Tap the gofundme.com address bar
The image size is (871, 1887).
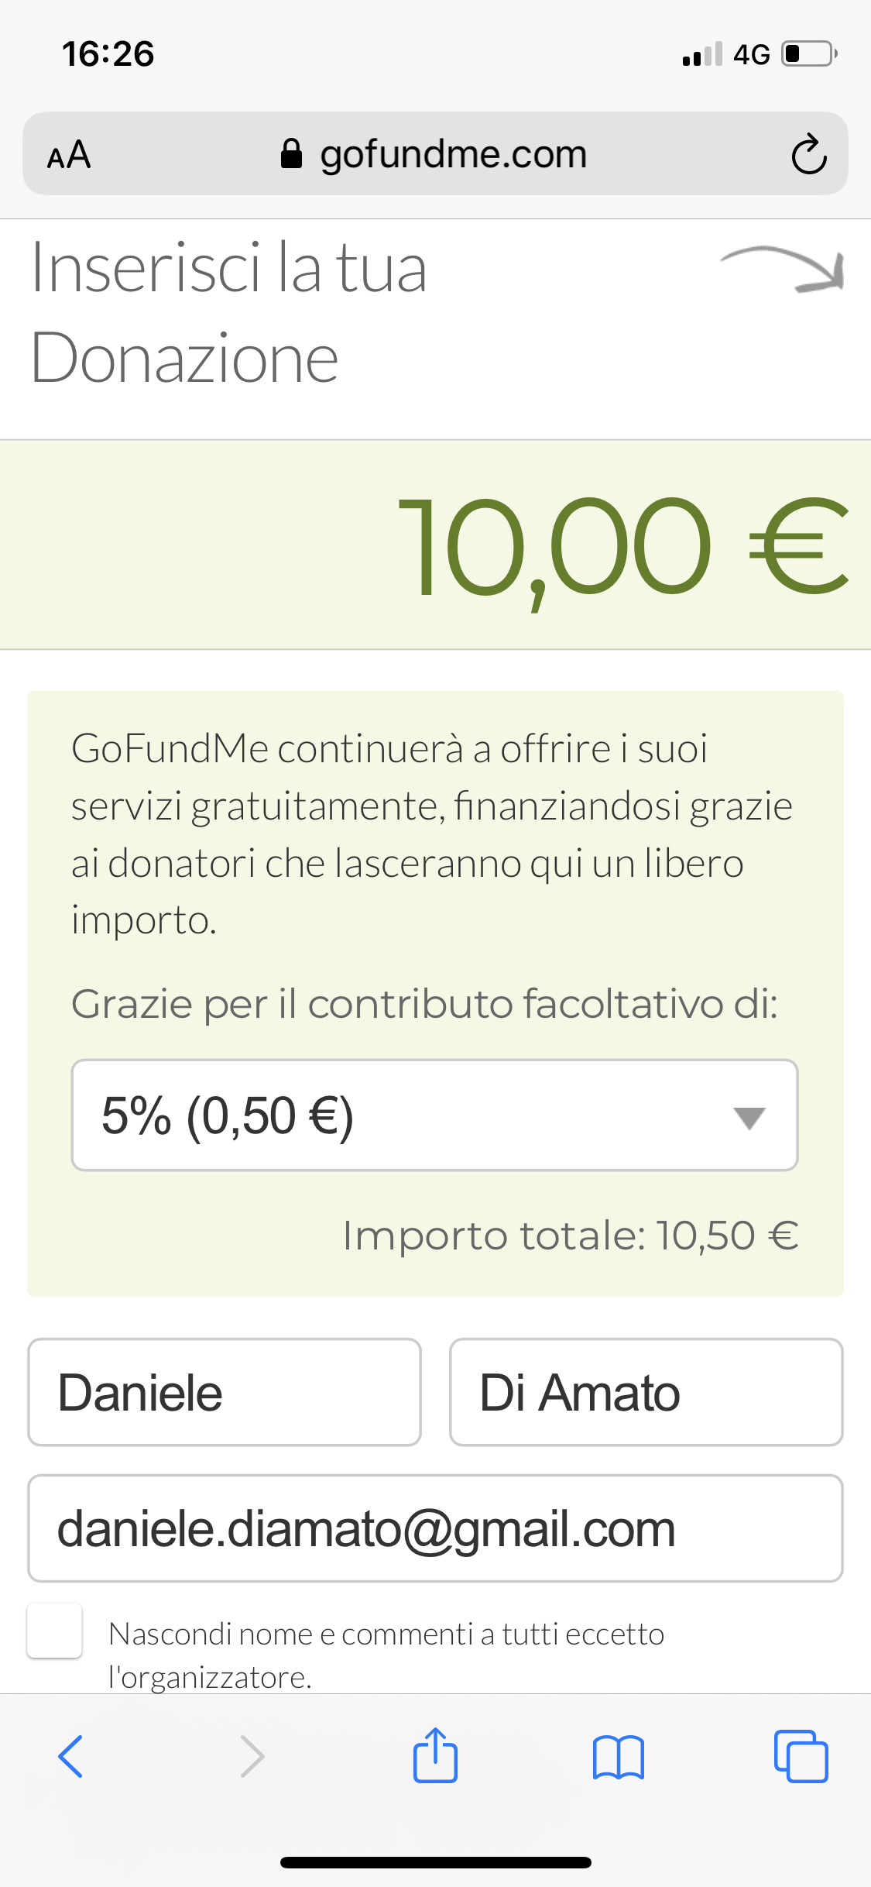[453, 154]
